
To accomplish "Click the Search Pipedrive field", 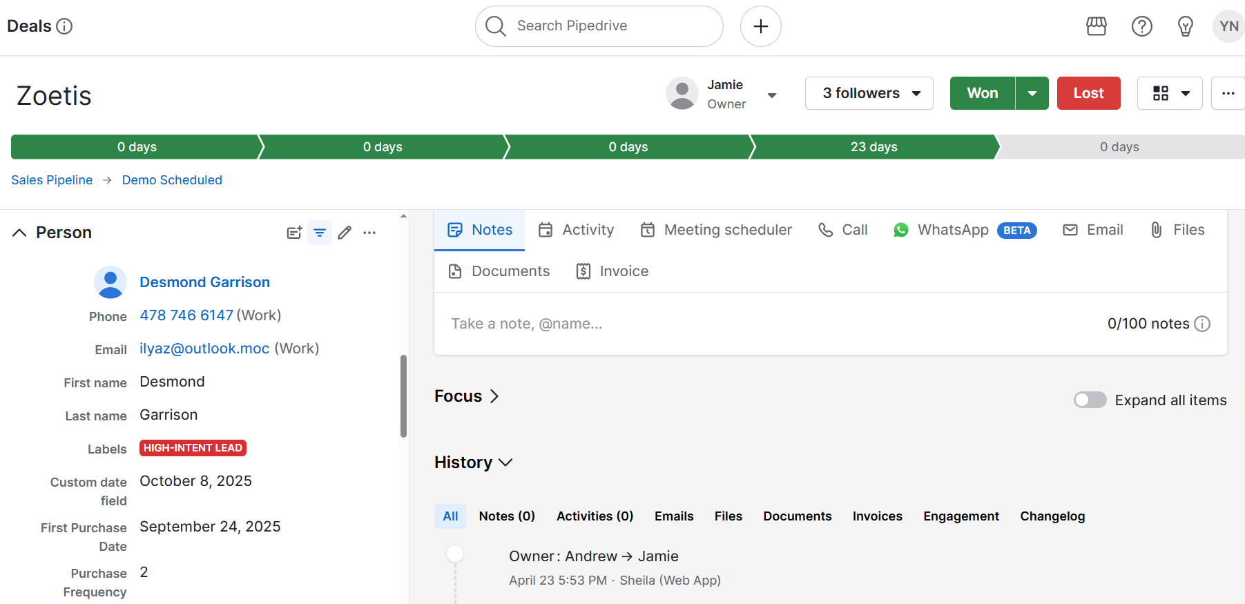I will 599,26.
